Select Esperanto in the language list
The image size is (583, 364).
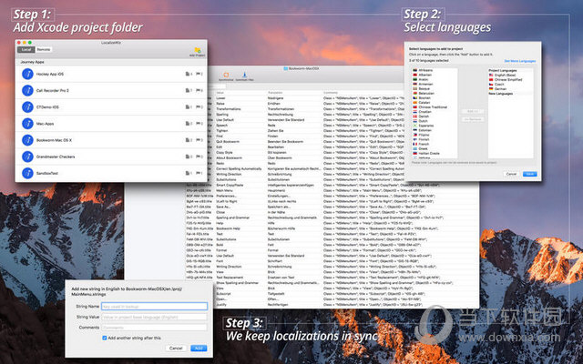click(x=426, y=126)
